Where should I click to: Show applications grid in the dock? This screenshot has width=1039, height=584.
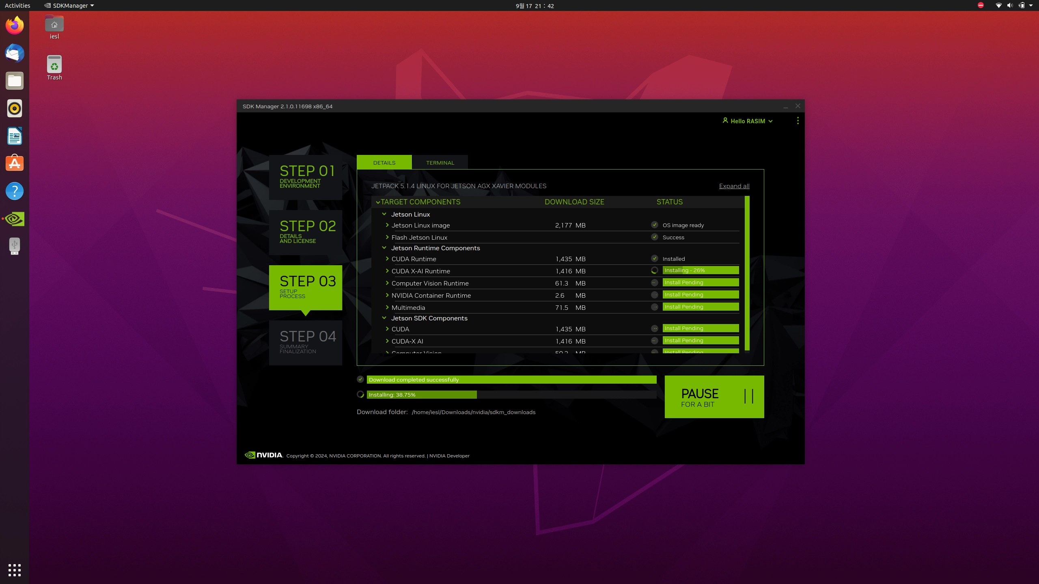[x=15, y=570]
